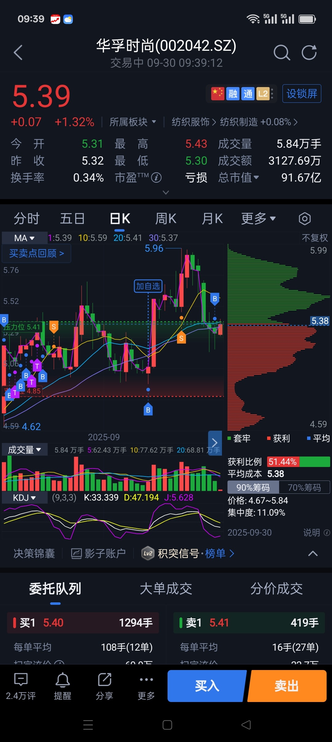Expand the 所属板块 dropdown
The image size is (332, 742).
(x=133, y=122)
